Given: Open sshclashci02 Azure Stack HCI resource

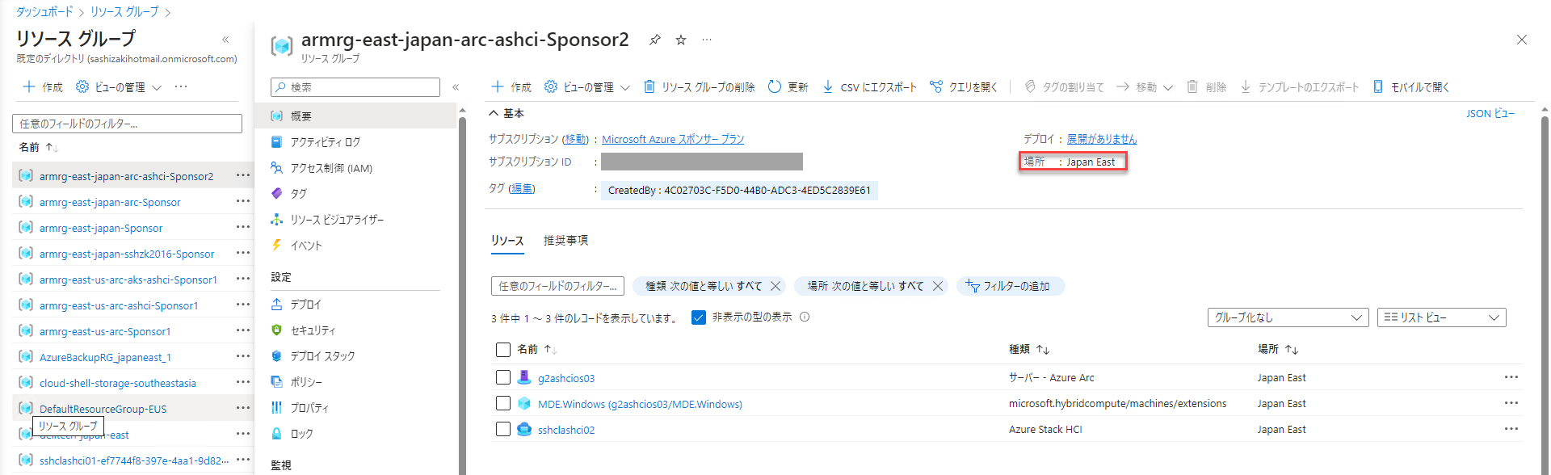Looking at the screenshot, I should 566,430.
